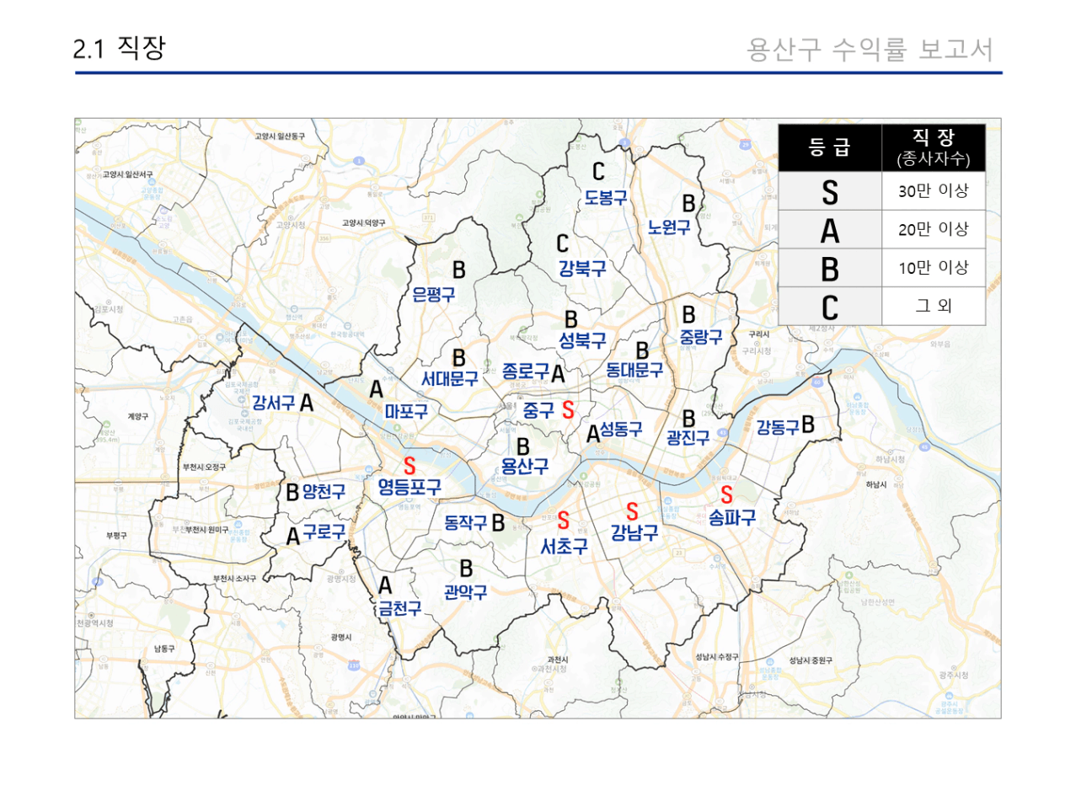Click the 용산구 district label
The height and width of the screenshot is (807, 1076).
[x=524, y=467]
